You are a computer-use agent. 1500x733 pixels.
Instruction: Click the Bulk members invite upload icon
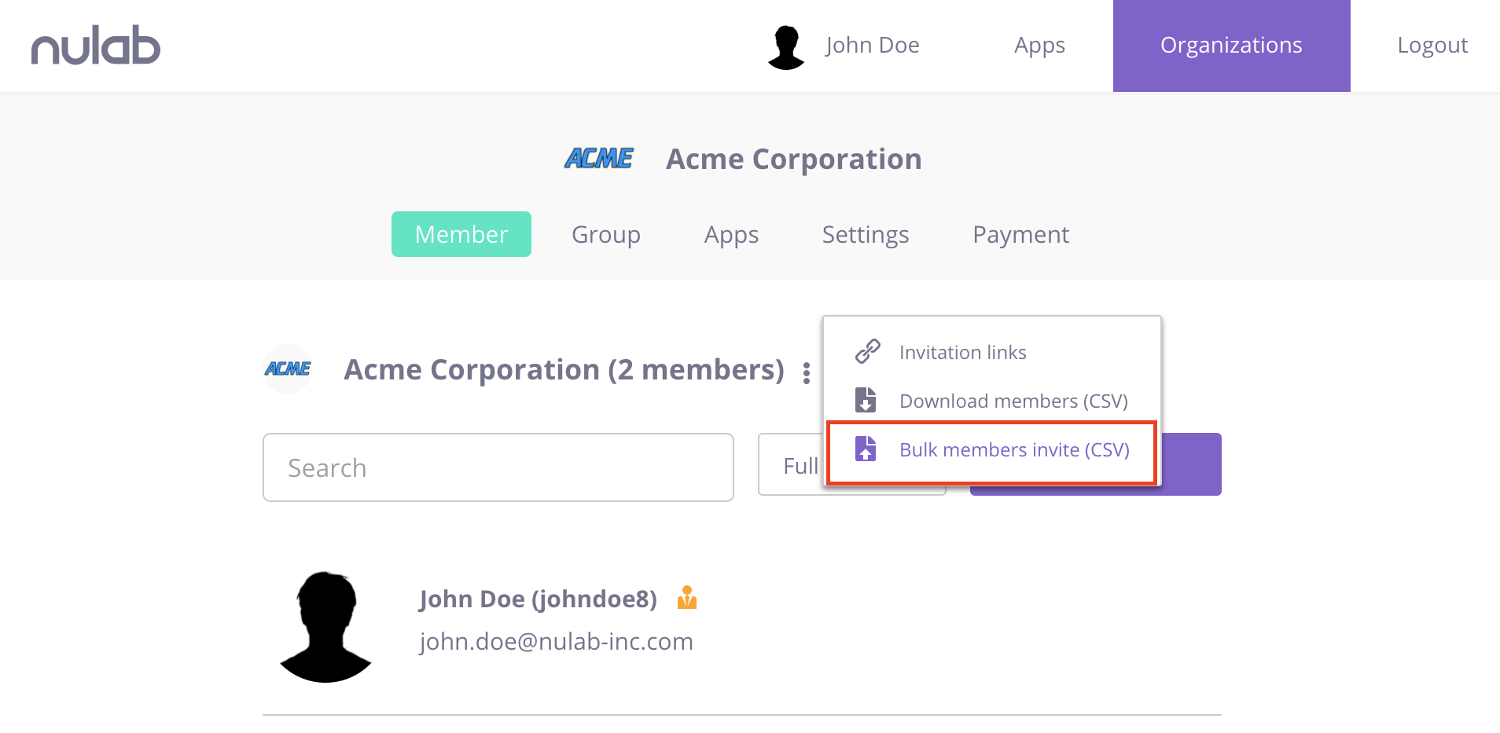866,449
